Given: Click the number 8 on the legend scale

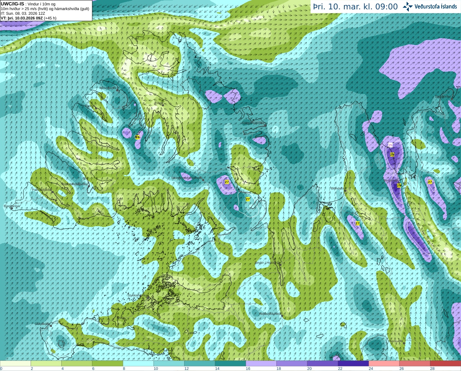Looking at the screenshot, I should [125, 368].
